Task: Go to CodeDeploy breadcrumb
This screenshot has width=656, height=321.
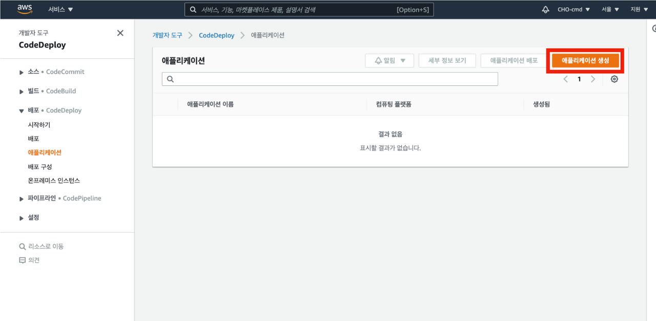Action: (x=216, y=35)
